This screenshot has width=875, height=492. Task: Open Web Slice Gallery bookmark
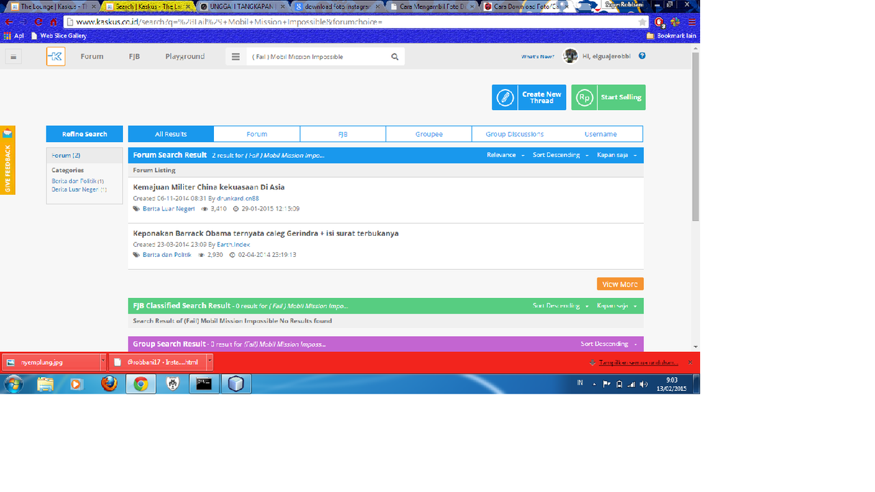point(58,36)
